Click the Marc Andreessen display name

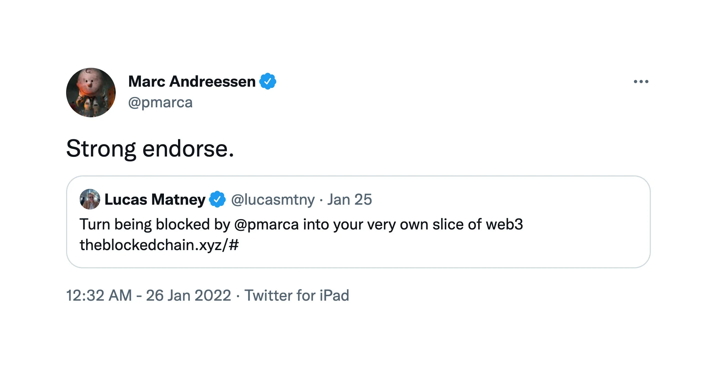192,82
